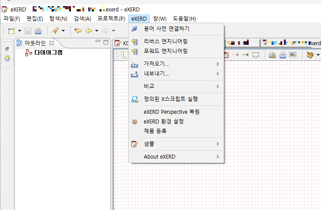
Task: Expand the Forward history dropdown arrow
Action: click(x=113, y=31)
